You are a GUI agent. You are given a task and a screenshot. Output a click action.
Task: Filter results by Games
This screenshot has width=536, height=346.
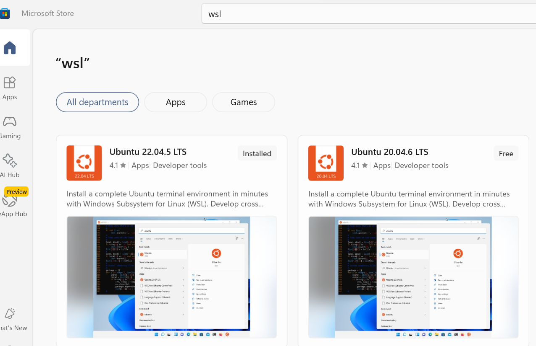244,102
